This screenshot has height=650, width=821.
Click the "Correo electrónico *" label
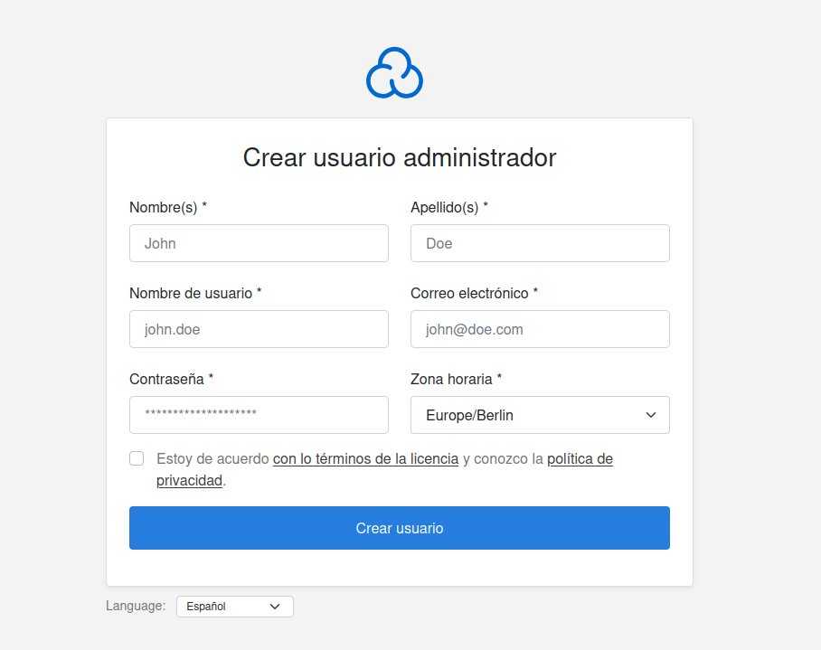[x=474, y=293]
